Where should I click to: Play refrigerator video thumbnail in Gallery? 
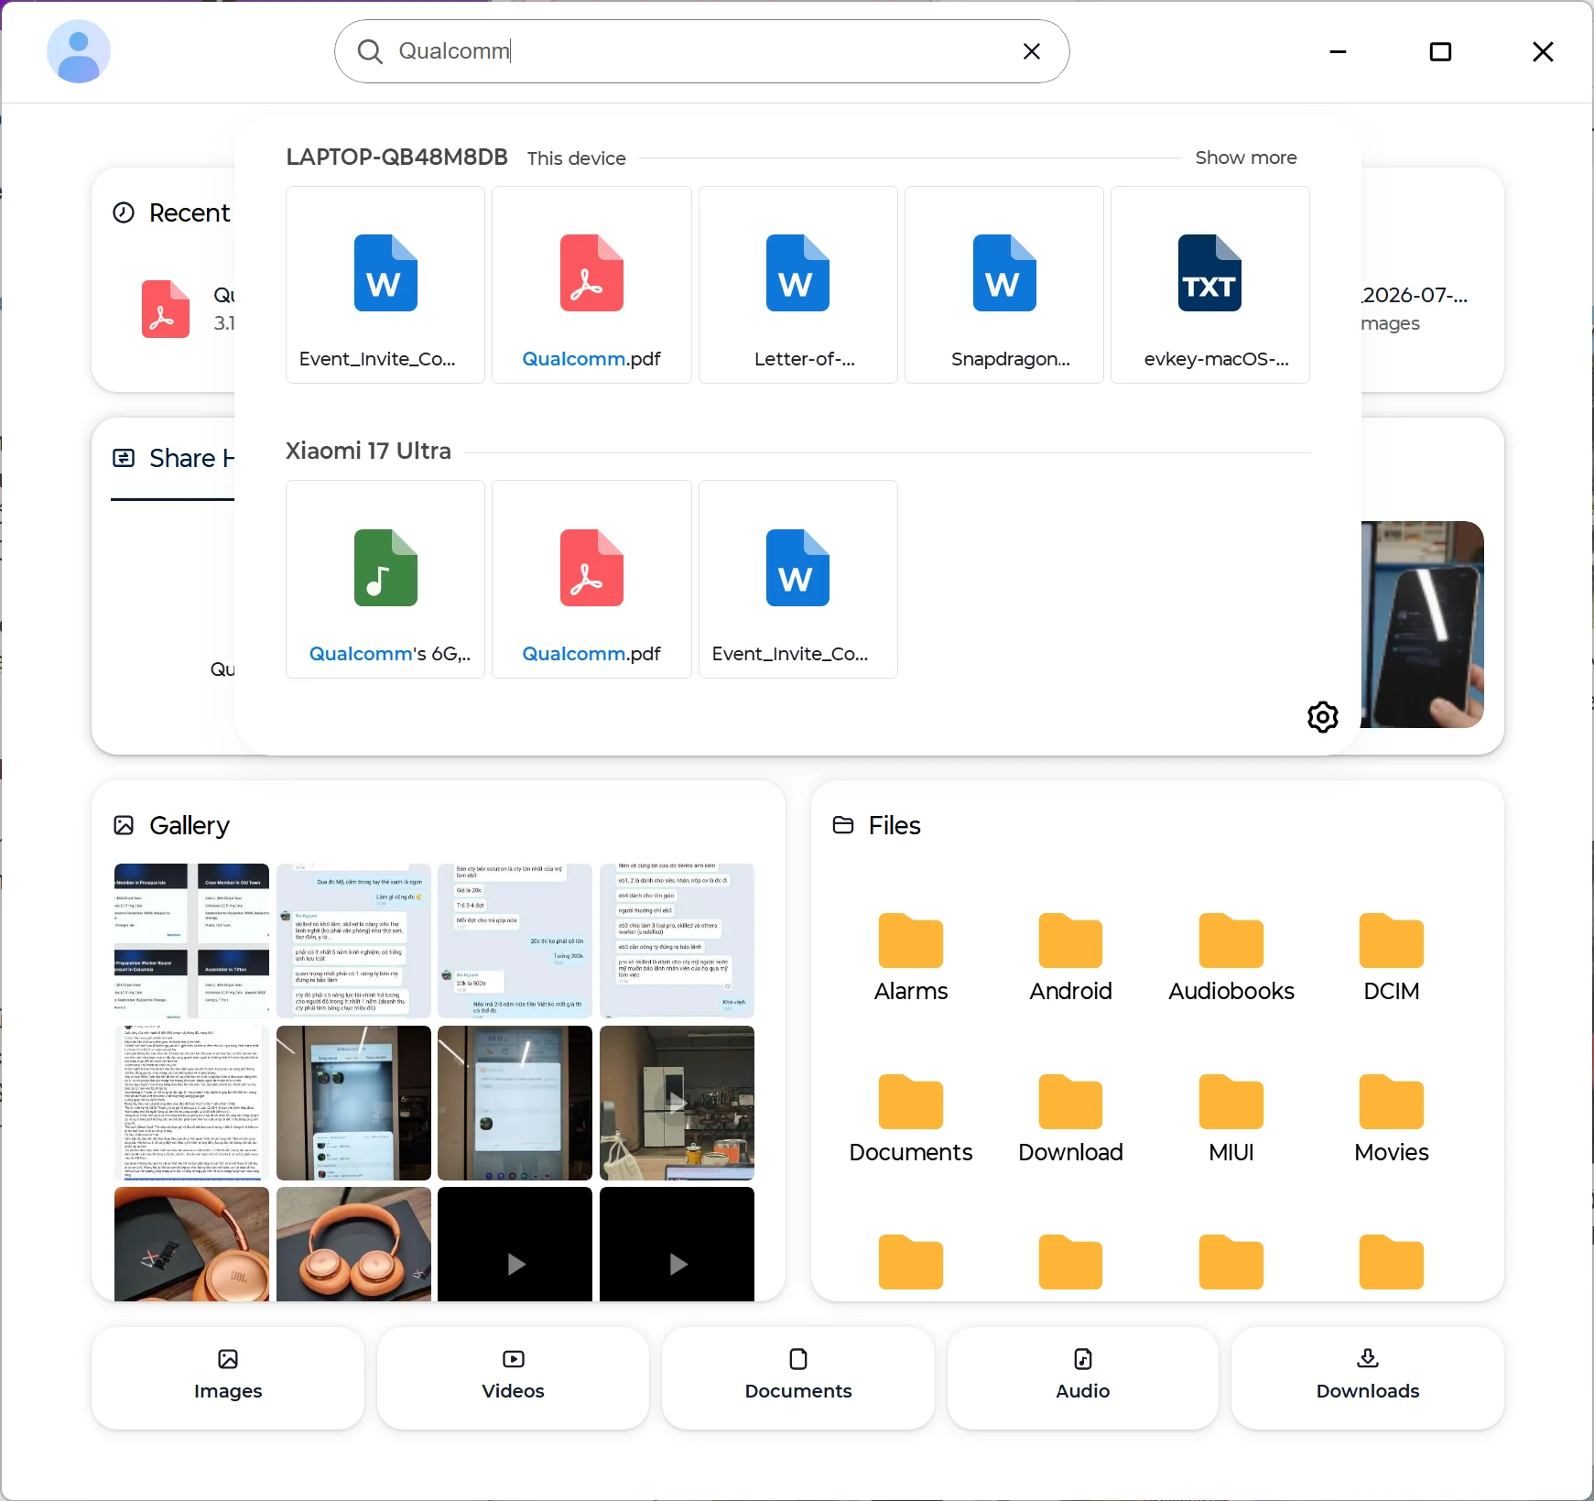click(x=677, y=1103)
